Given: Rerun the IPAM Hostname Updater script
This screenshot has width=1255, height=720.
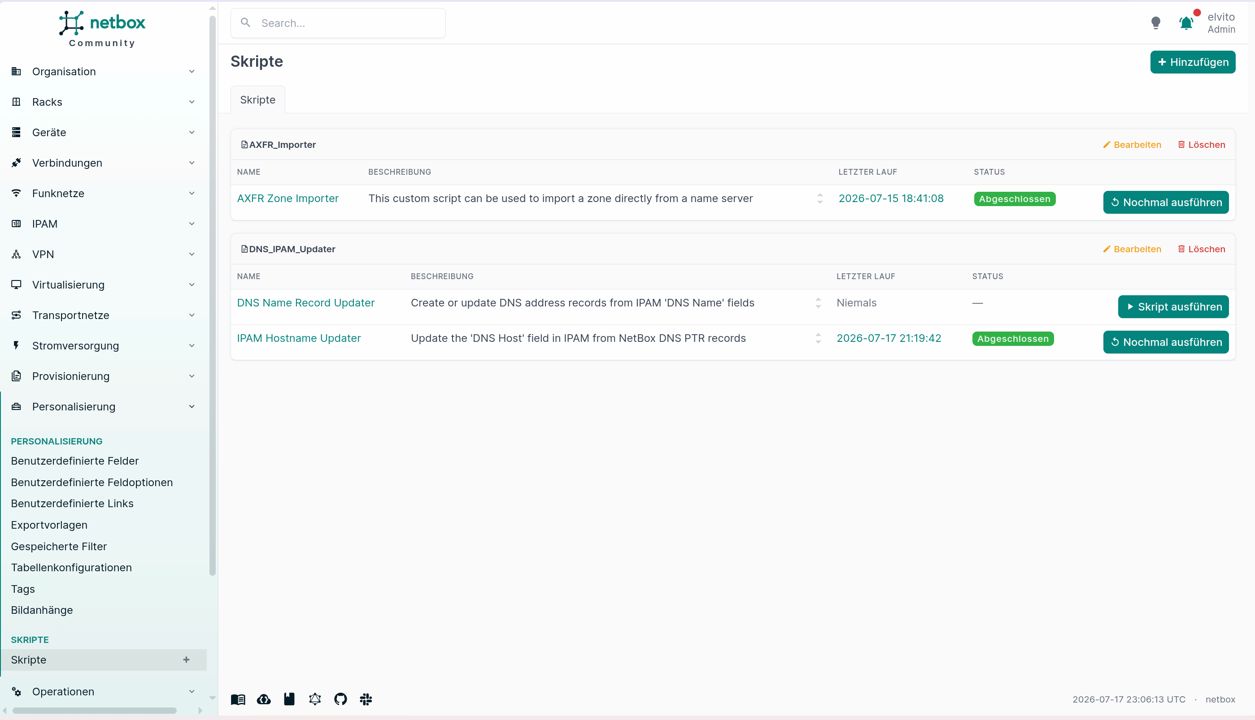Looking at the screenshot, I should (1166, 342).
